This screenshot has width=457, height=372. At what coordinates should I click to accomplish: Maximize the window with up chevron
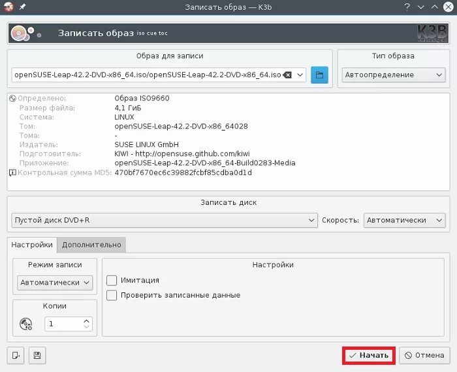point(435,7)
